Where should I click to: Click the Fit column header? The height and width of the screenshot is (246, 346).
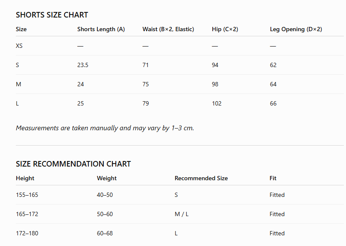click(x=273, y=178)
